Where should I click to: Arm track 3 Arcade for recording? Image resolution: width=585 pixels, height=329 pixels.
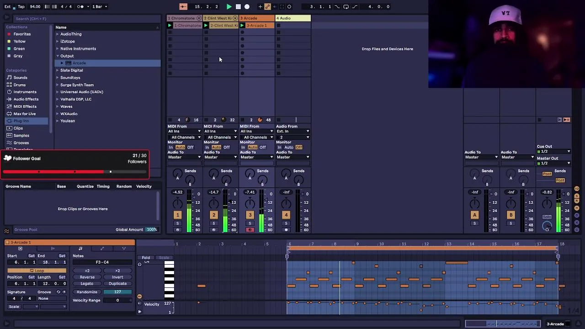250,230
